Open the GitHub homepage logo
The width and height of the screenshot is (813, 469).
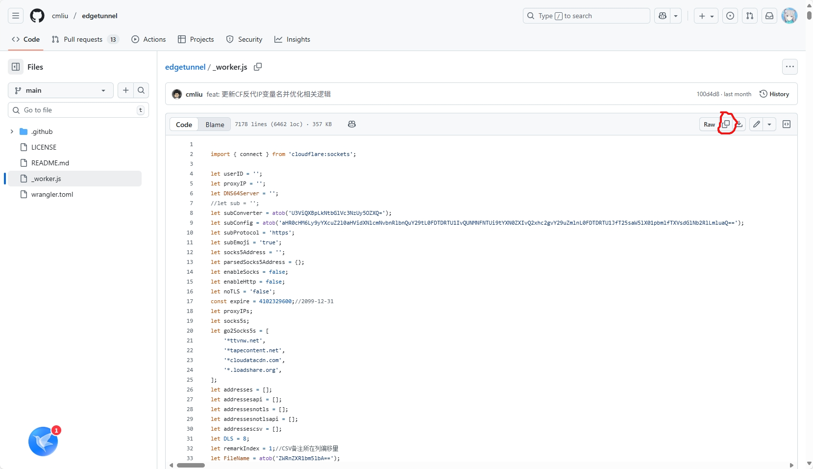(x=37, y=16)
